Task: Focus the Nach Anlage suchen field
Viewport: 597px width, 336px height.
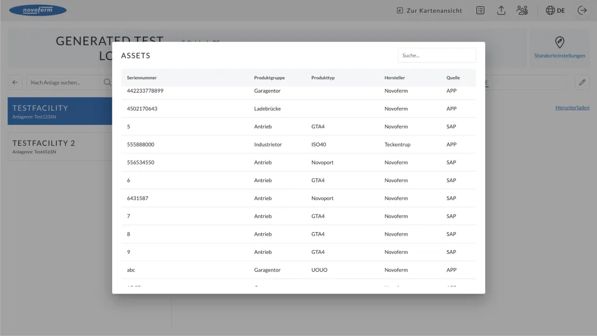Action: 65,82
